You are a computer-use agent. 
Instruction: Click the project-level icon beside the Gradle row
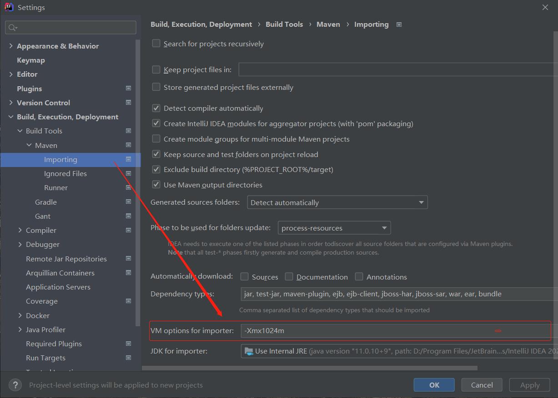coord(128,202)
